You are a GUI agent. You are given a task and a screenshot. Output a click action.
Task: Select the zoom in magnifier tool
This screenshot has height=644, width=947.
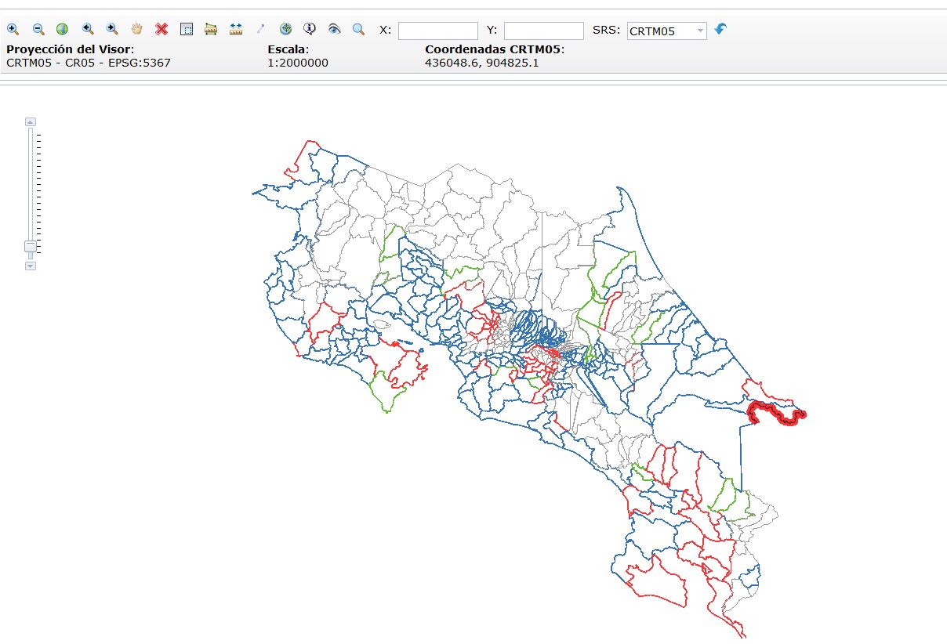click(x=13, y=29)
